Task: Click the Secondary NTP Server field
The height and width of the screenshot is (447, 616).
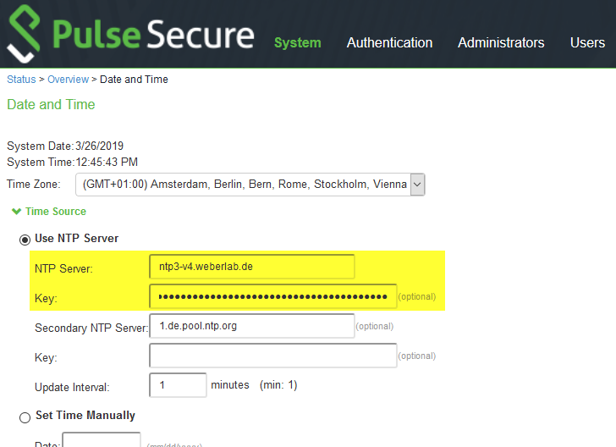Action: pos(252,326)
